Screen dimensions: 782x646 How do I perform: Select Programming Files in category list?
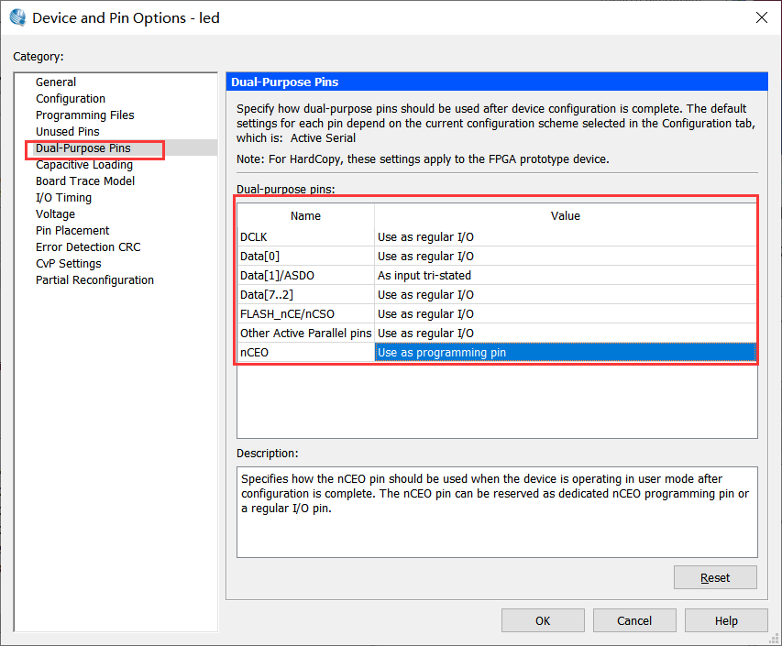[84, 115]
